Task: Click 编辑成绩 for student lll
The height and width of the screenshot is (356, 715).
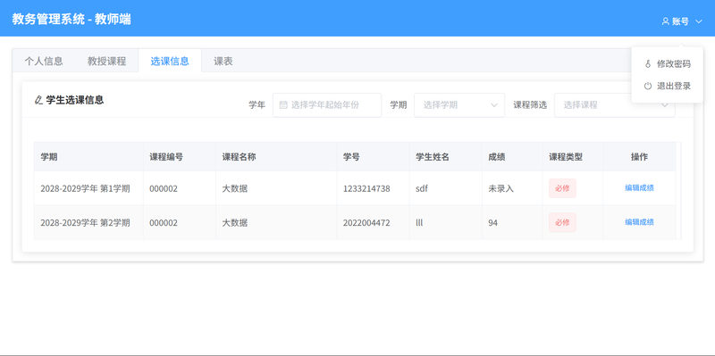Action: 639,222
